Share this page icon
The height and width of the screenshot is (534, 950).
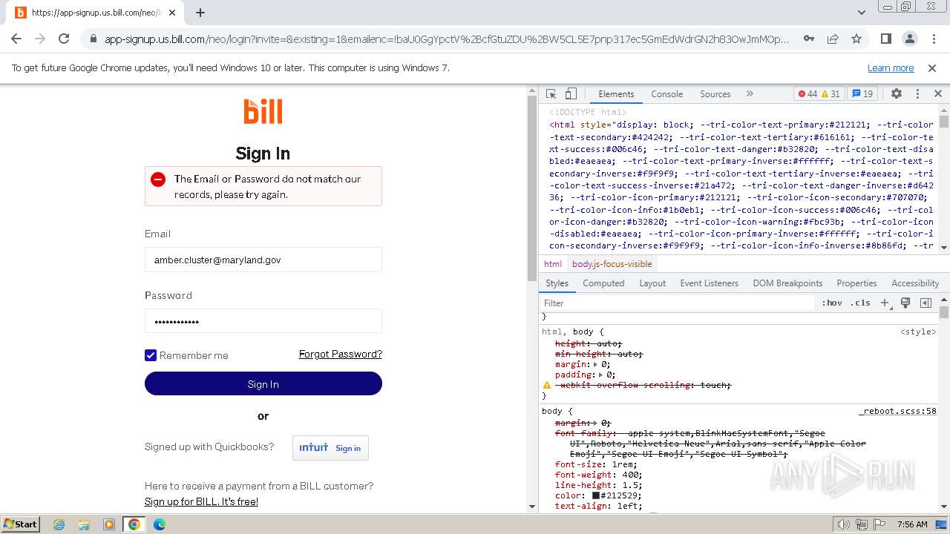pyautogui.click(x=833, y=39)
